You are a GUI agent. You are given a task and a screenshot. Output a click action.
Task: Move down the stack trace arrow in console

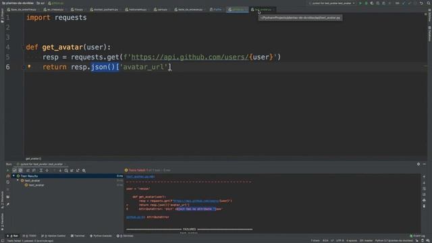(424, 183)
